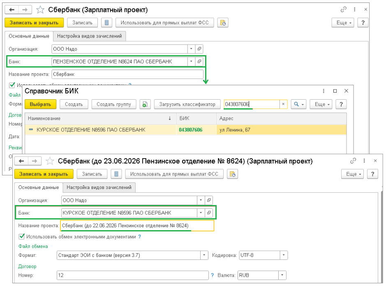Copy link icon in top window header
This screenshot has height=287, width=386.
point(343,9)
